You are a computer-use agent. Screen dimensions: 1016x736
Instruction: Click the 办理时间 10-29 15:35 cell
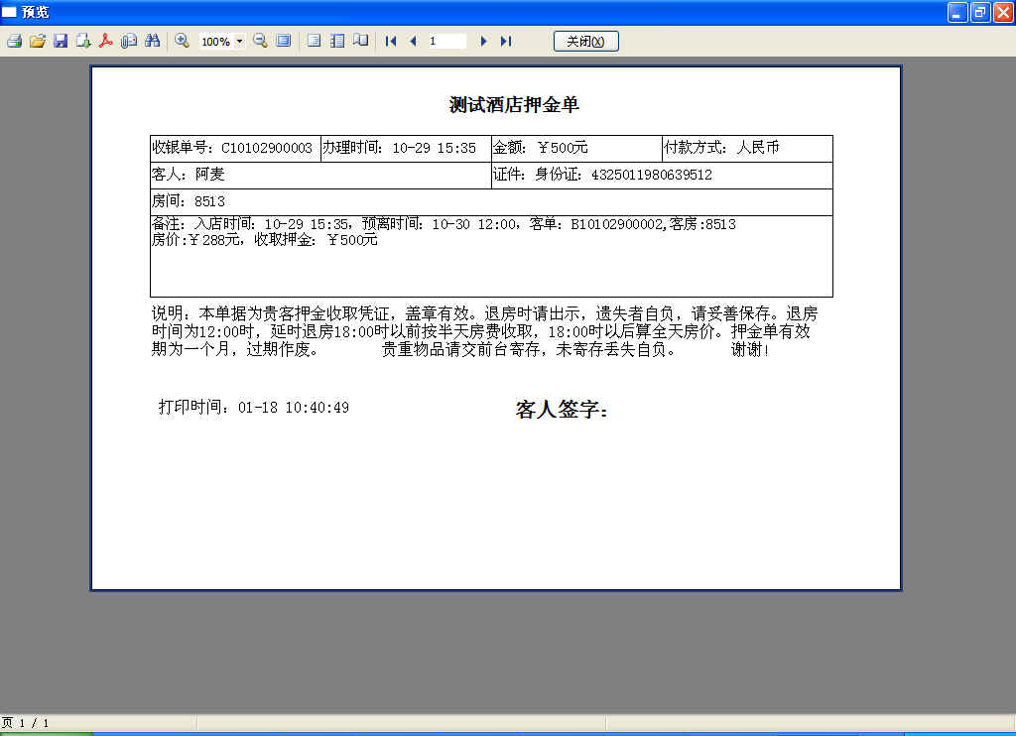[x=406, y=149]
